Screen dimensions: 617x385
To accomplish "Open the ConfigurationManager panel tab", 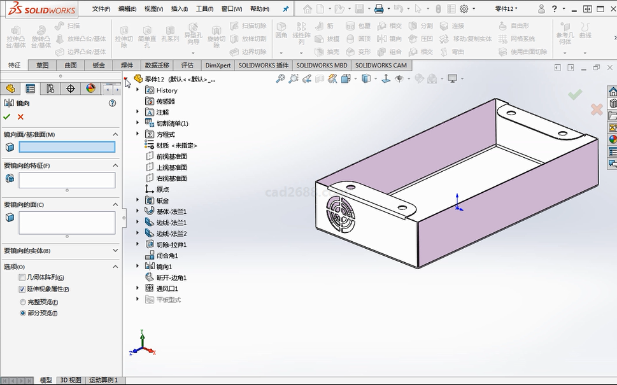I will (x=50, y=88).
